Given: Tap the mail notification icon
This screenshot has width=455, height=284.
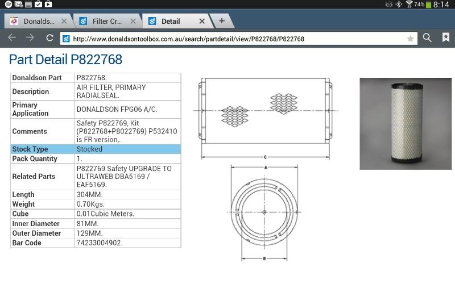Looking at the screenshot, I should point(19,4).
